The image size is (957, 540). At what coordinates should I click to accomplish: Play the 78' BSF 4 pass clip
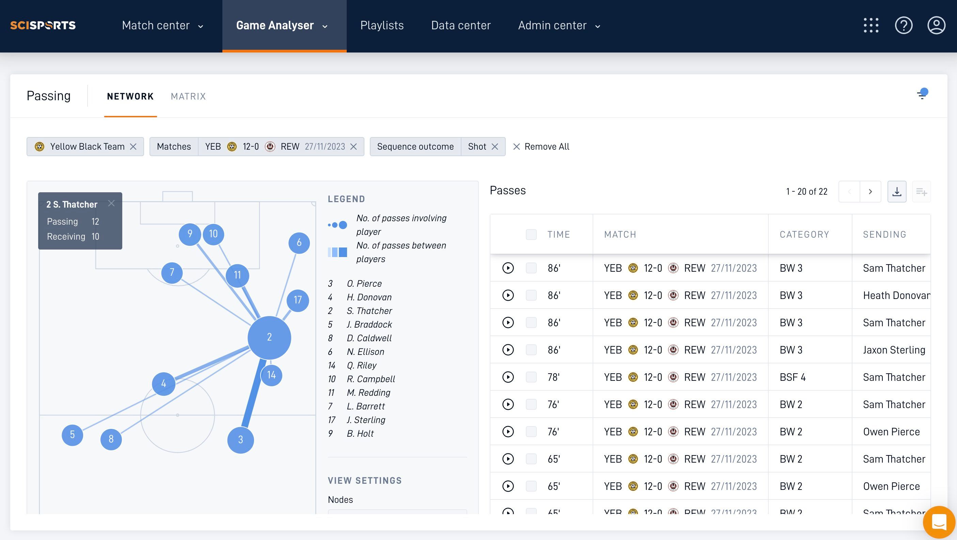point(508,377)
